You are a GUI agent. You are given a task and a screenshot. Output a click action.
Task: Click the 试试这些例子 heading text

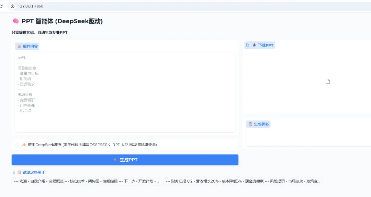(x=34, y=172)
